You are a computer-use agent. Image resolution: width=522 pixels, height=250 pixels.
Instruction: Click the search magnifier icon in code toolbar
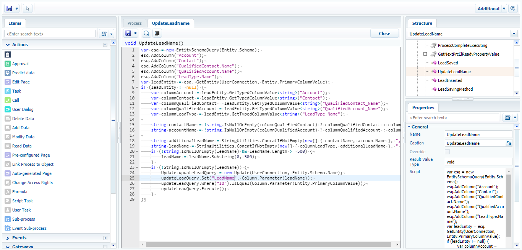click(x=146, y=33)
